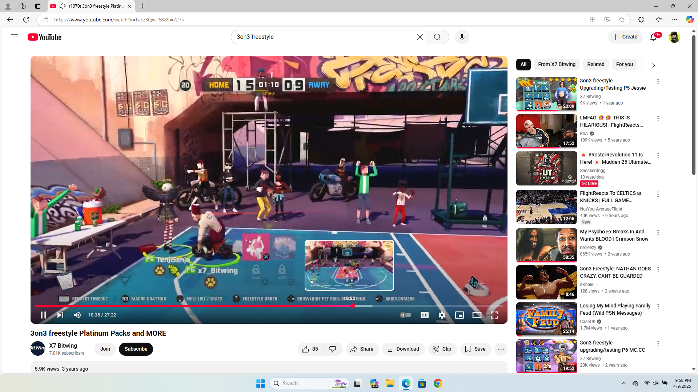Open options for Upgrading/Testing P5 Jessie video

point(658,82)
